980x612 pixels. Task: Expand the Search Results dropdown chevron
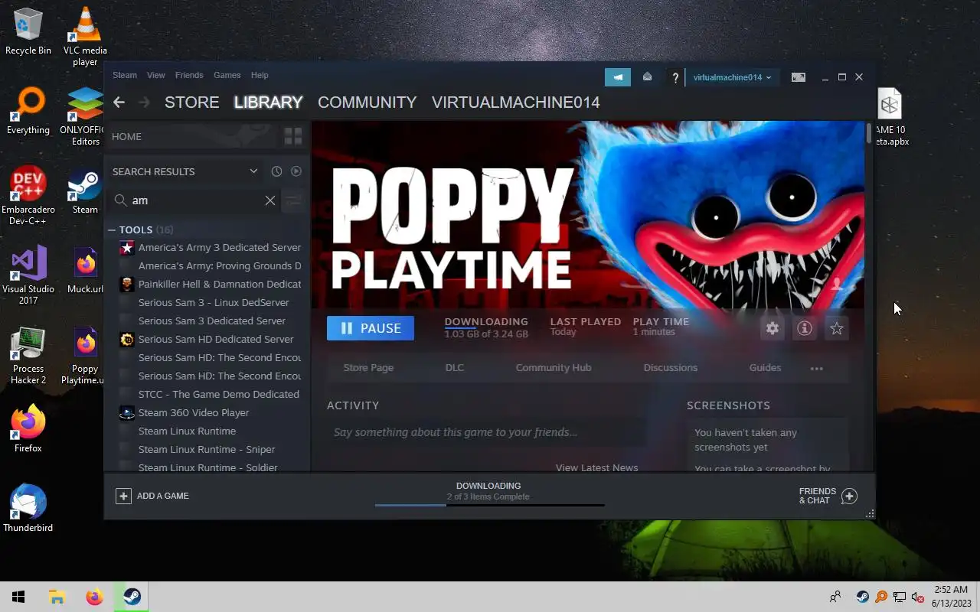click(253, 171)
